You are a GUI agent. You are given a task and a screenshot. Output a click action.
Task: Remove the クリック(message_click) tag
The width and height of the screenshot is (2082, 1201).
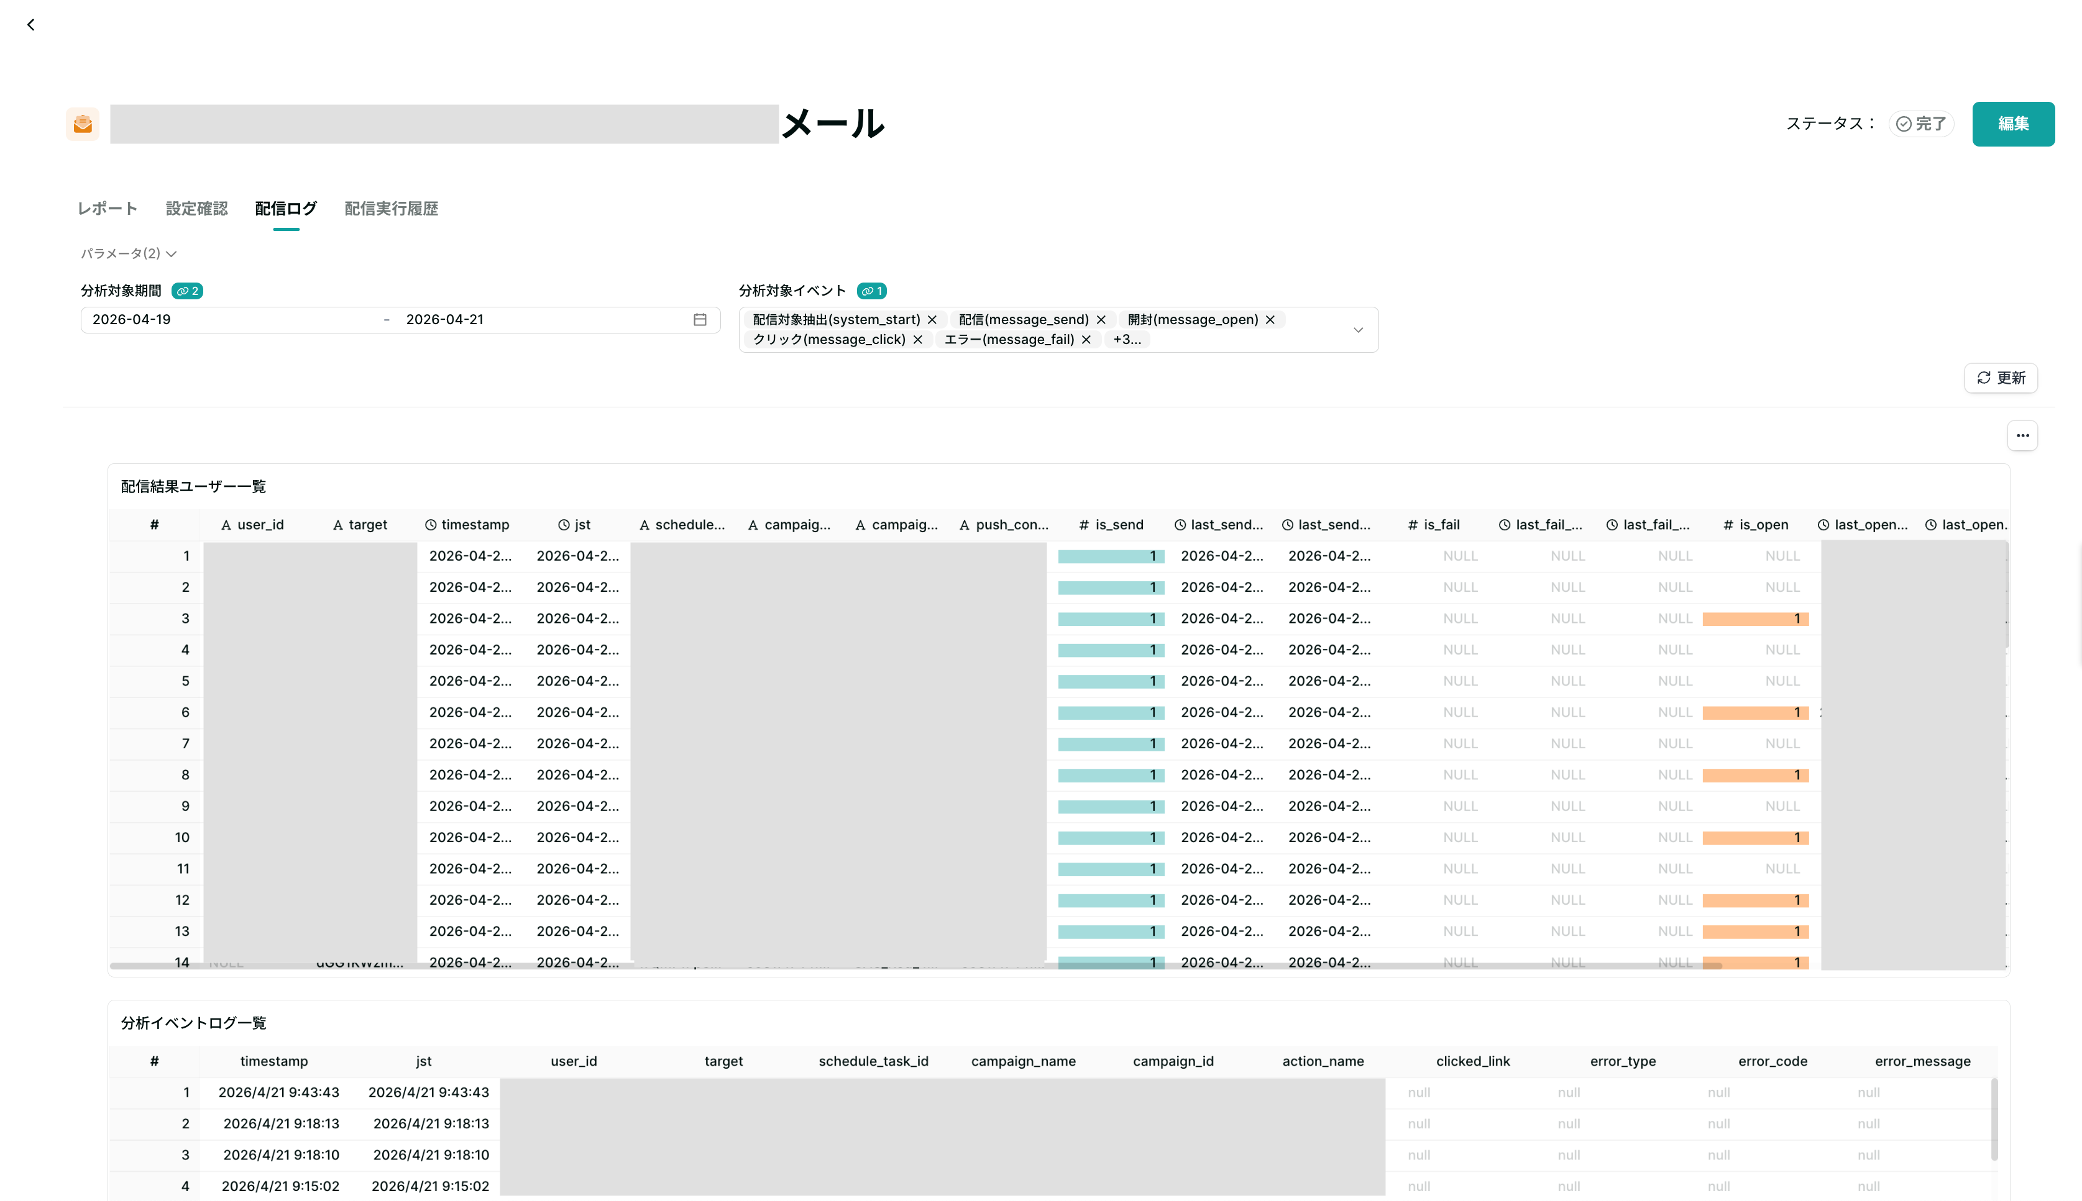[x=917, y=339]
